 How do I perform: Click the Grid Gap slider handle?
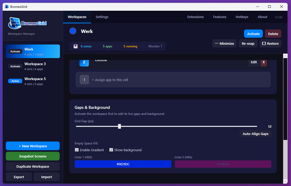click(119, 126)
